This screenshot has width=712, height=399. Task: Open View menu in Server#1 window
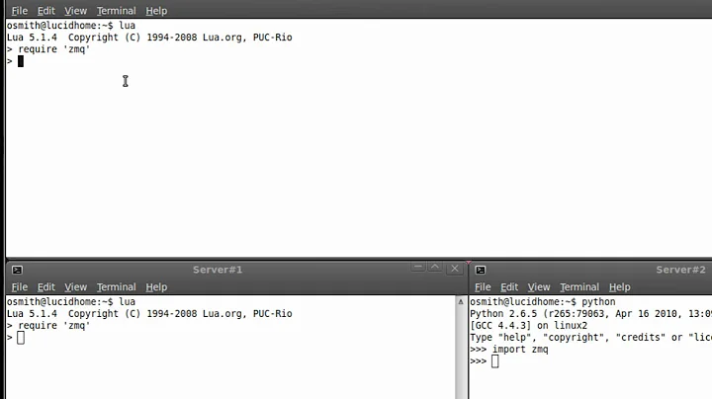pyautogui.click(x=75, y=287)
